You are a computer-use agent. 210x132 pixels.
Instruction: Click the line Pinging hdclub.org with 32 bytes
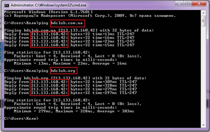click(75, 78)
